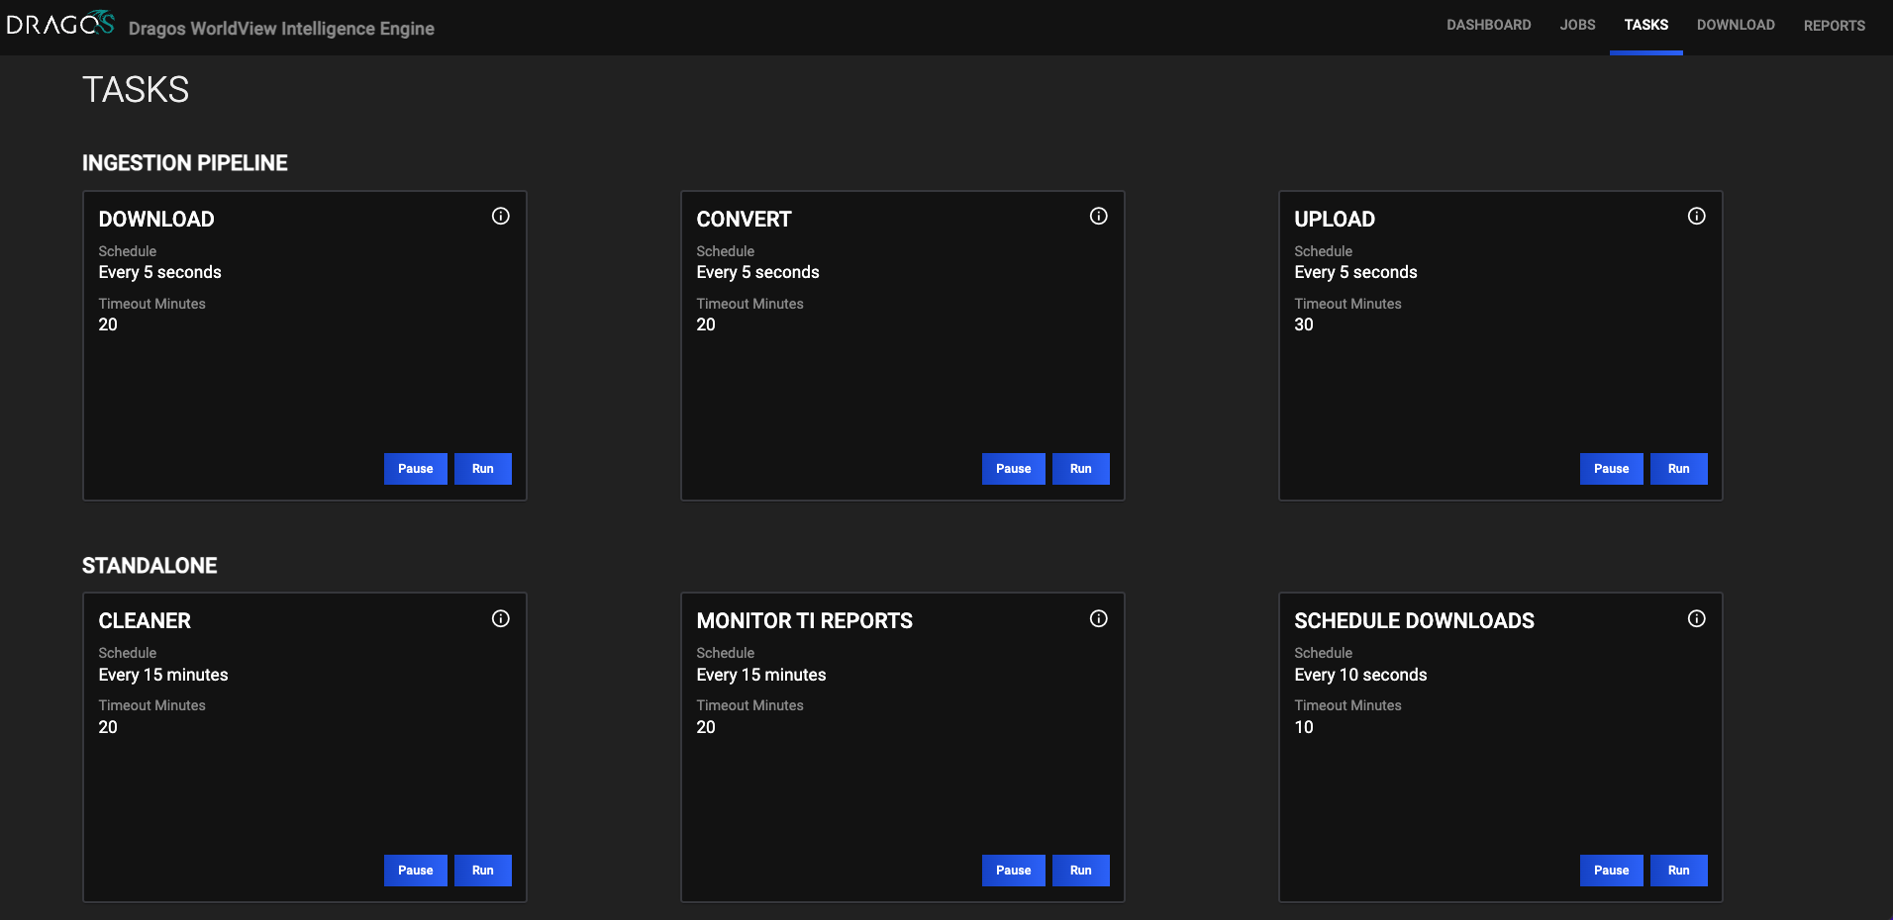Click 'Every 15 minutes' on CLEANER card
The height and width of the screenshot is (920, 1893).
163,675
